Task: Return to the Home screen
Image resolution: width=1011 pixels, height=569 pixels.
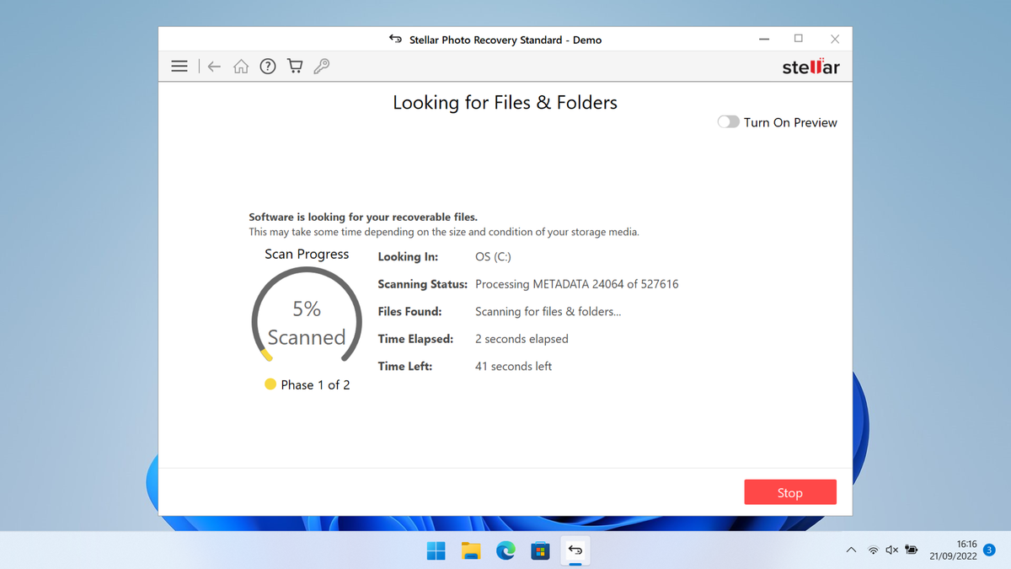Action: tap(240, 66)
